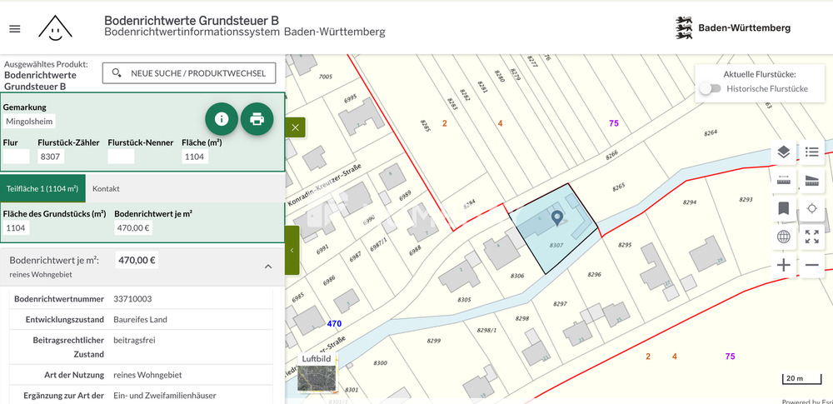Zoom out with the minus button

812,265
